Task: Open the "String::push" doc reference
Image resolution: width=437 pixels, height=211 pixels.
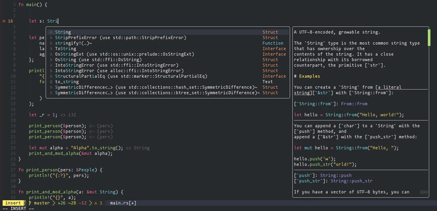Action: coord(336,175)
